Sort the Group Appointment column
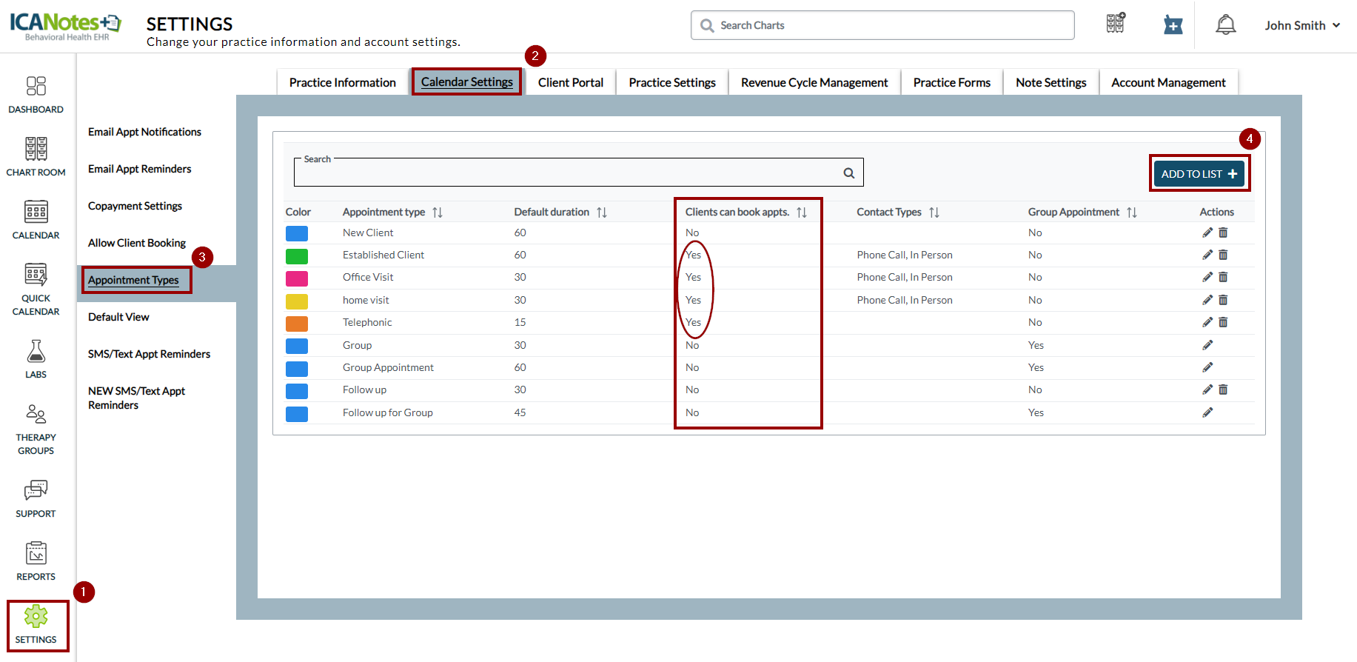 pyautogui.click(x=1131, y=213)
